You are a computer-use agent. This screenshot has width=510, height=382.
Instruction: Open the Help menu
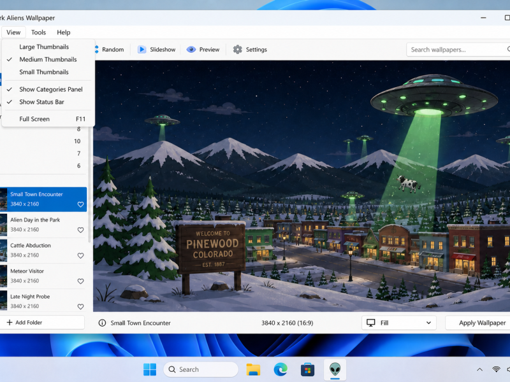click(x=63, y=32)
